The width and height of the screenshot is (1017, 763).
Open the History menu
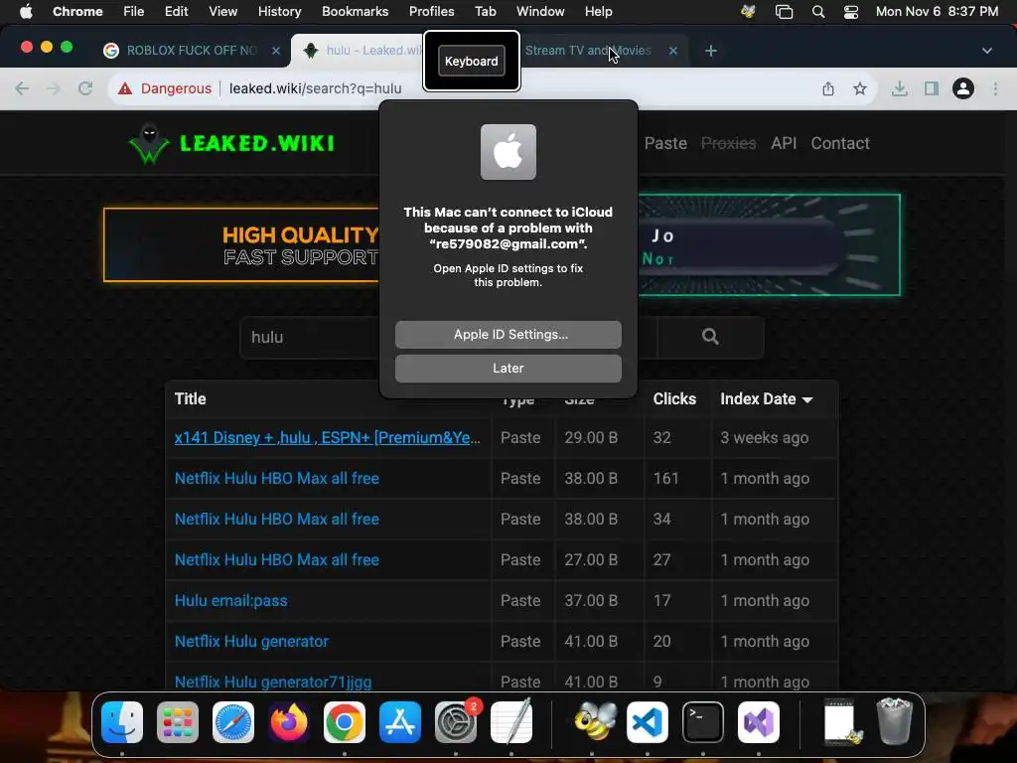pyautogui.click(x=279, y=12)
